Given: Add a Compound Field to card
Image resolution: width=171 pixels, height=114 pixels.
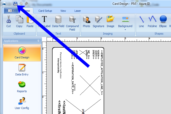Looking at the screenshot, I should point(72,23).
